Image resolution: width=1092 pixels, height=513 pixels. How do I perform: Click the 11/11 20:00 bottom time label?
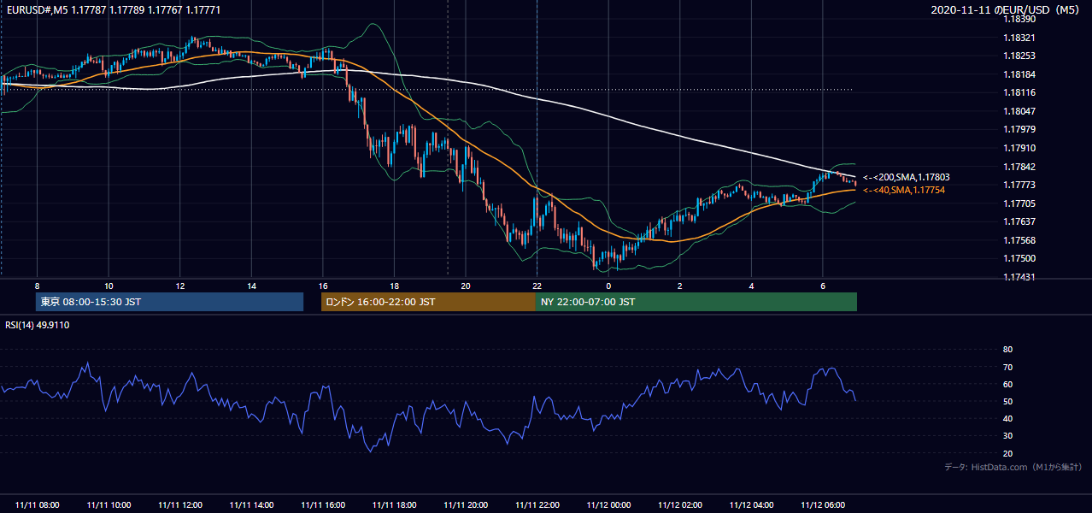[x=466, y=505]
